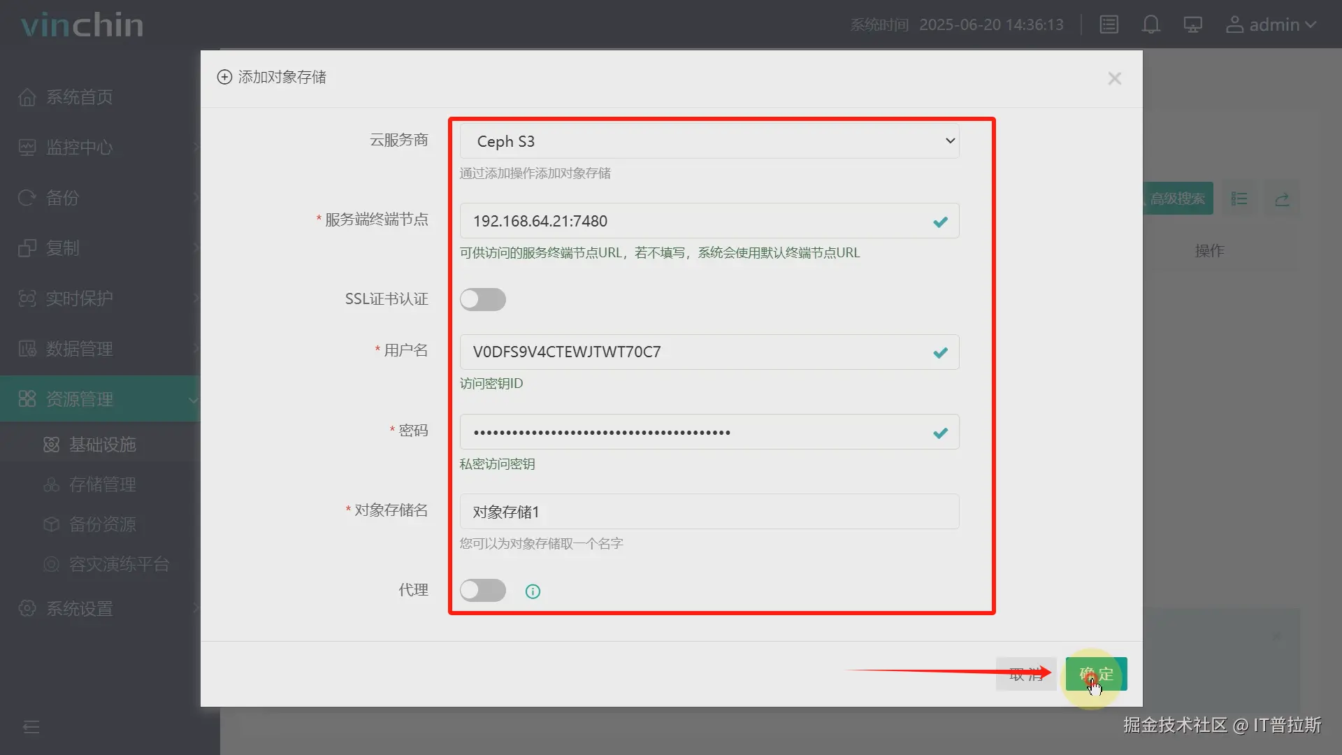
Task: Click the notification bell icon
Action: click(x=1150, y=25)
